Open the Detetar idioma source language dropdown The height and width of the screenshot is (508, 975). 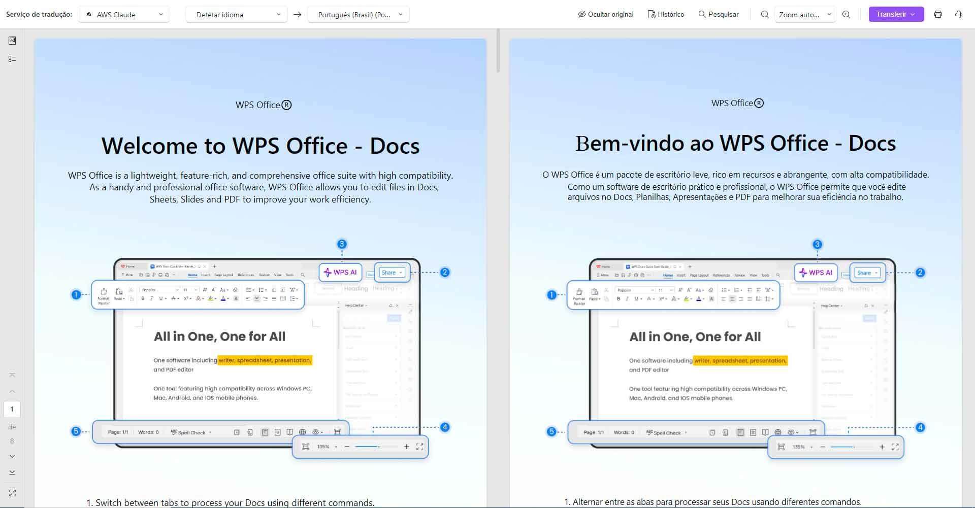pyautogui.click(x=236, y=14)
